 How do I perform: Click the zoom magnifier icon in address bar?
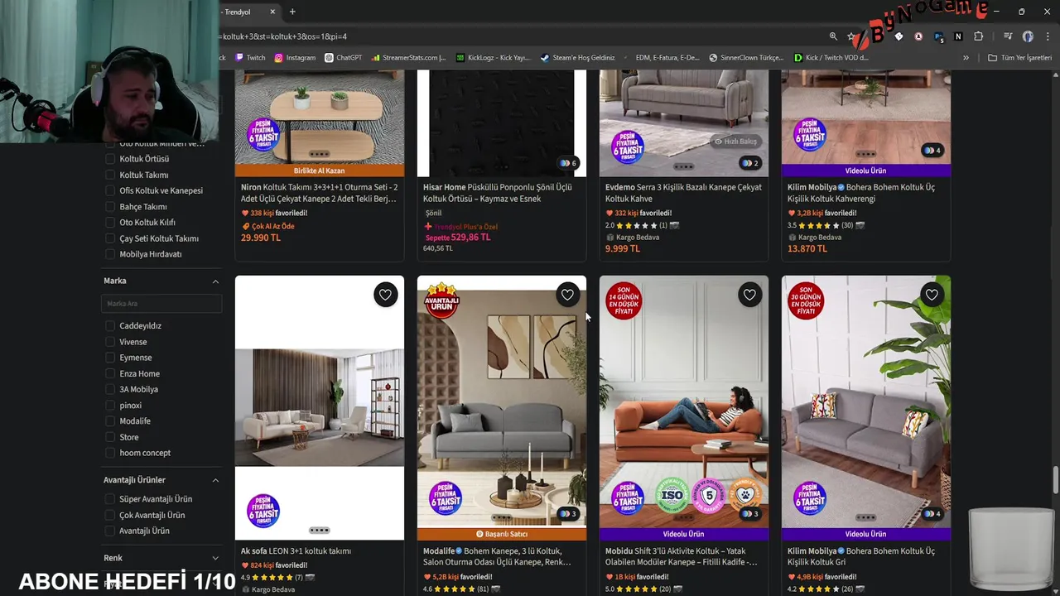click(833, 36)
